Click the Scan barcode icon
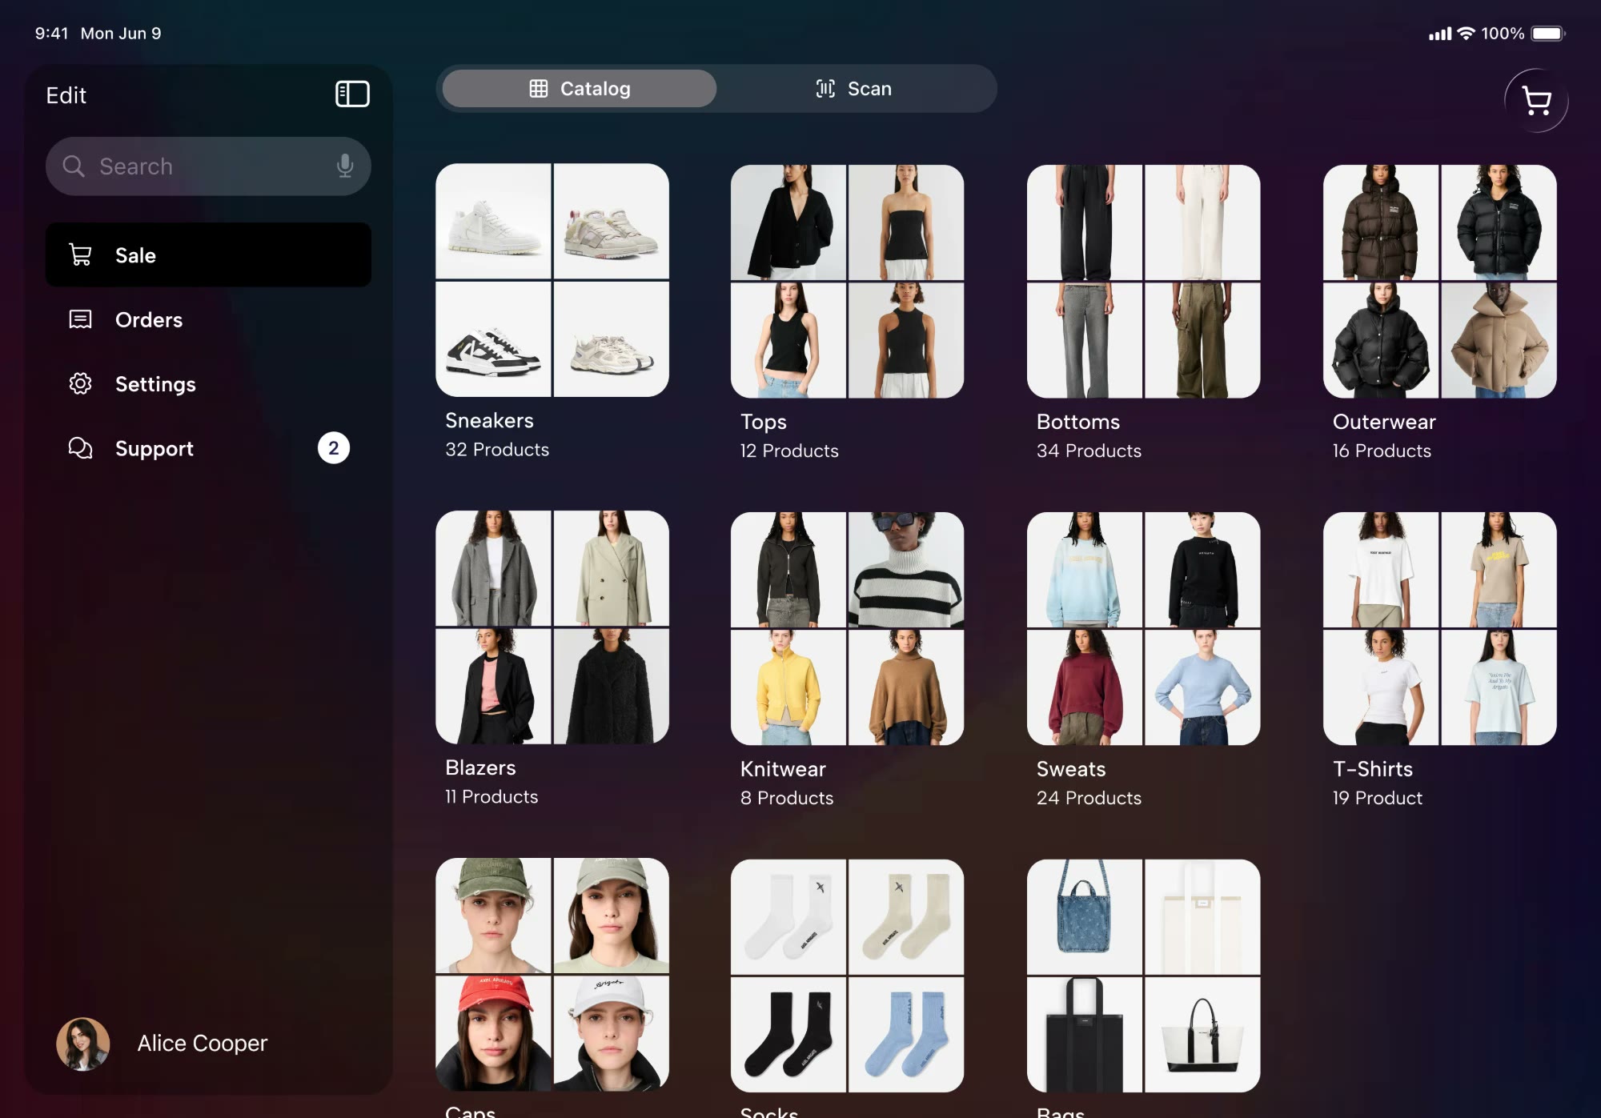The width and height of the screenshot is (1601, 1118). point(825,89)
